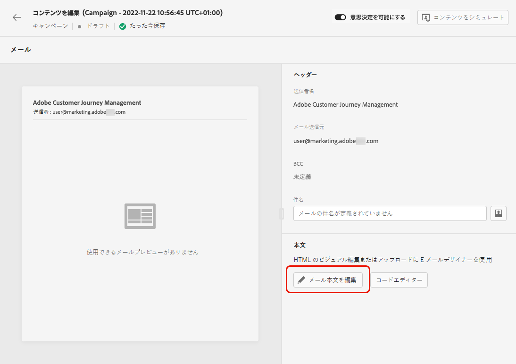Click the ヘッダー section heading
Viewport: 516px width, 364px height.
coord(305,75)
